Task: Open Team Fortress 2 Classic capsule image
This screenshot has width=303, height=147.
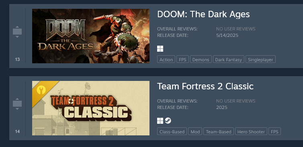Action: point(91,108)
